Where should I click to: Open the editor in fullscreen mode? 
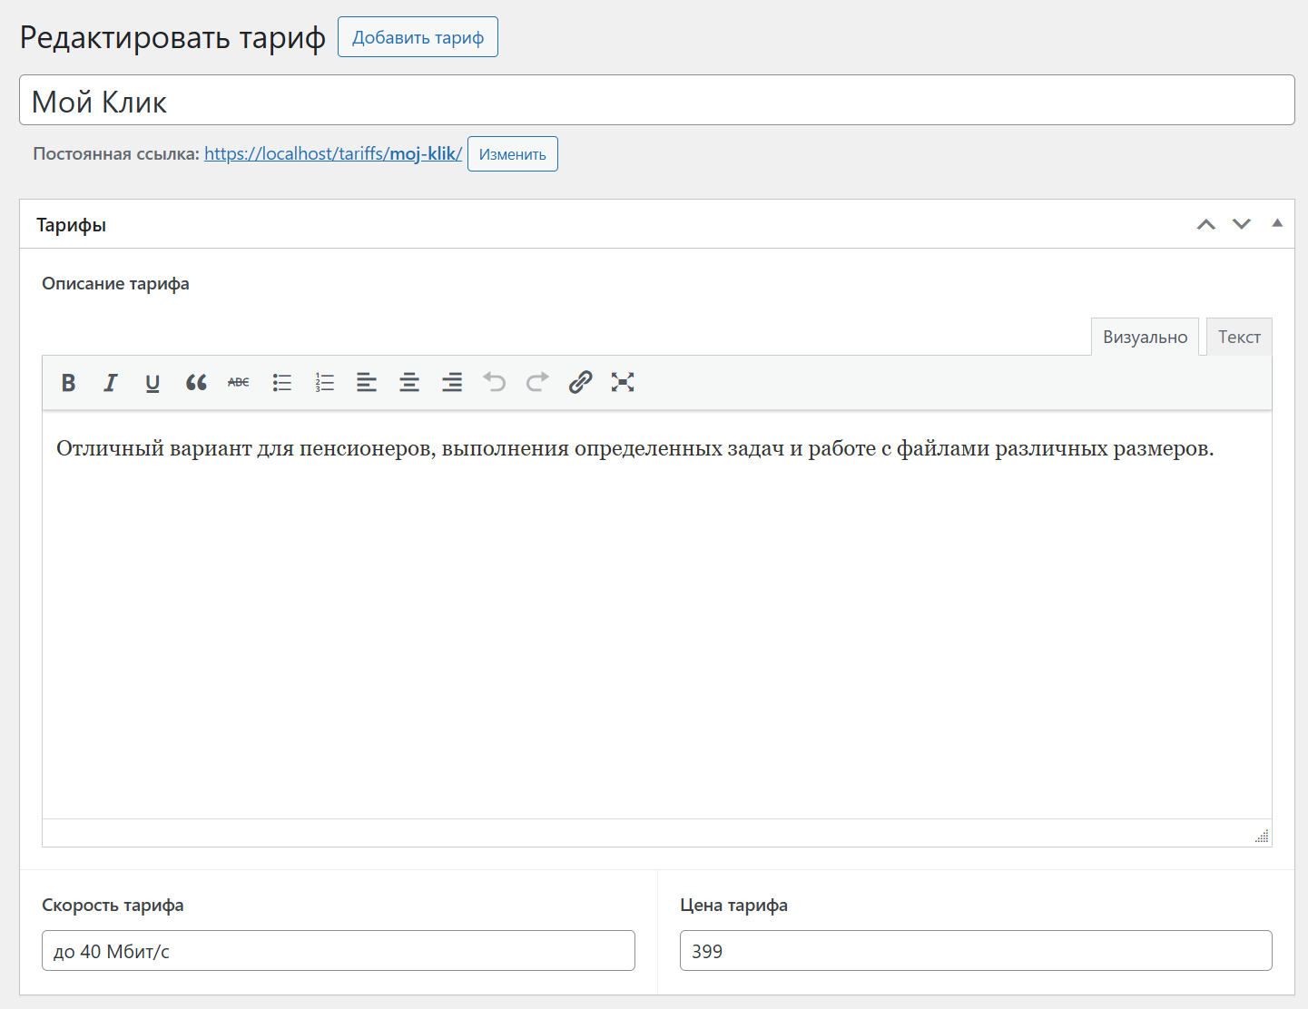pos(623,383)
